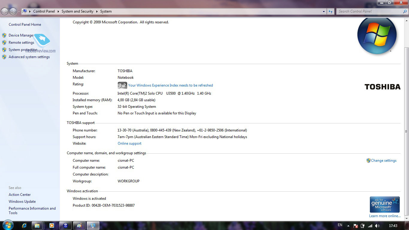This screenshot has height=230, width=409.
Task: Click shield icon beside Device Manager
Action: pyautogui.click(x=4, y=35)
